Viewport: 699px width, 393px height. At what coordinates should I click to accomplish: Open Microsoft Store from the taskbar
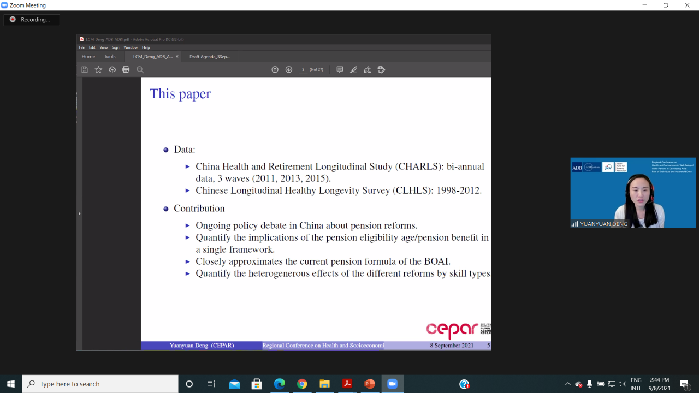coord(257,384)
